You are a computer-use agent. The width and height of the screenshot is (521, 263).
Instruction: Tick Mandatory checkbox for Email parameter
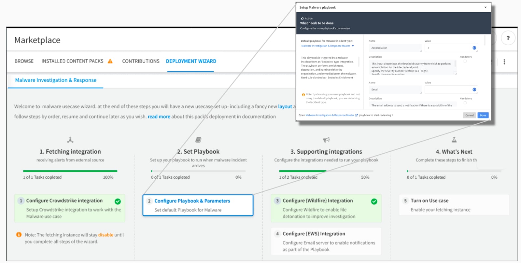coord(465,103)
